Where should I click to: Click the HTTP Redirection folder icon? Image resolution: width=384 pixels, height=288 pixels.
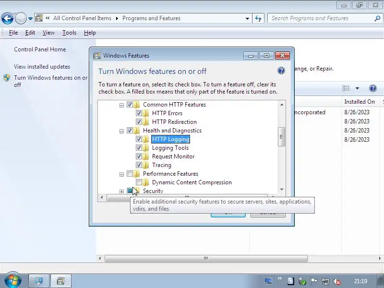point(146,122)
